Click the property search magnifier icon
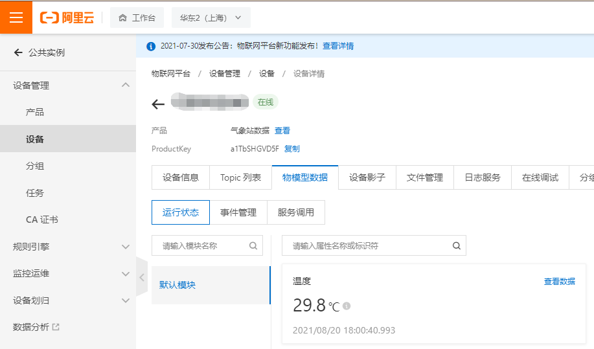The width and height of the screenshot is (594, 349). [x=457, y=245]
